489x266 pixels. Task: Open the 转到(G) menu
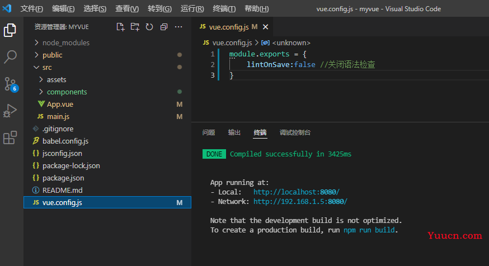[x=159, y=9]
